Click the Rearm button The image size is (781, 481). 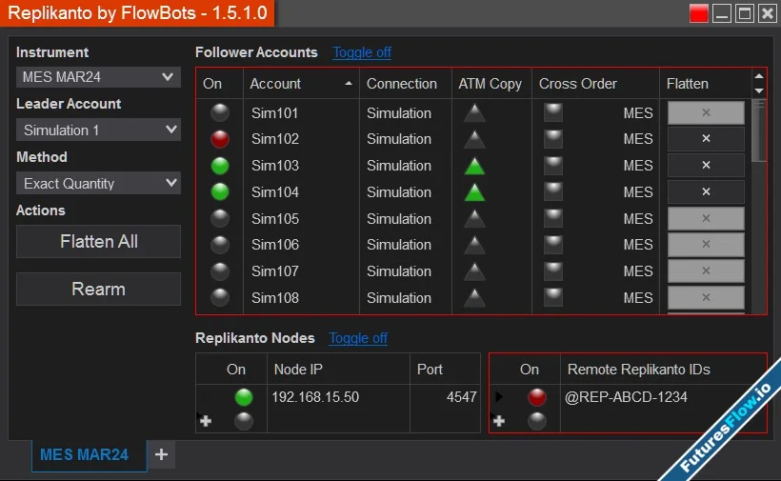pyautogui.click(x=98, y=289)
